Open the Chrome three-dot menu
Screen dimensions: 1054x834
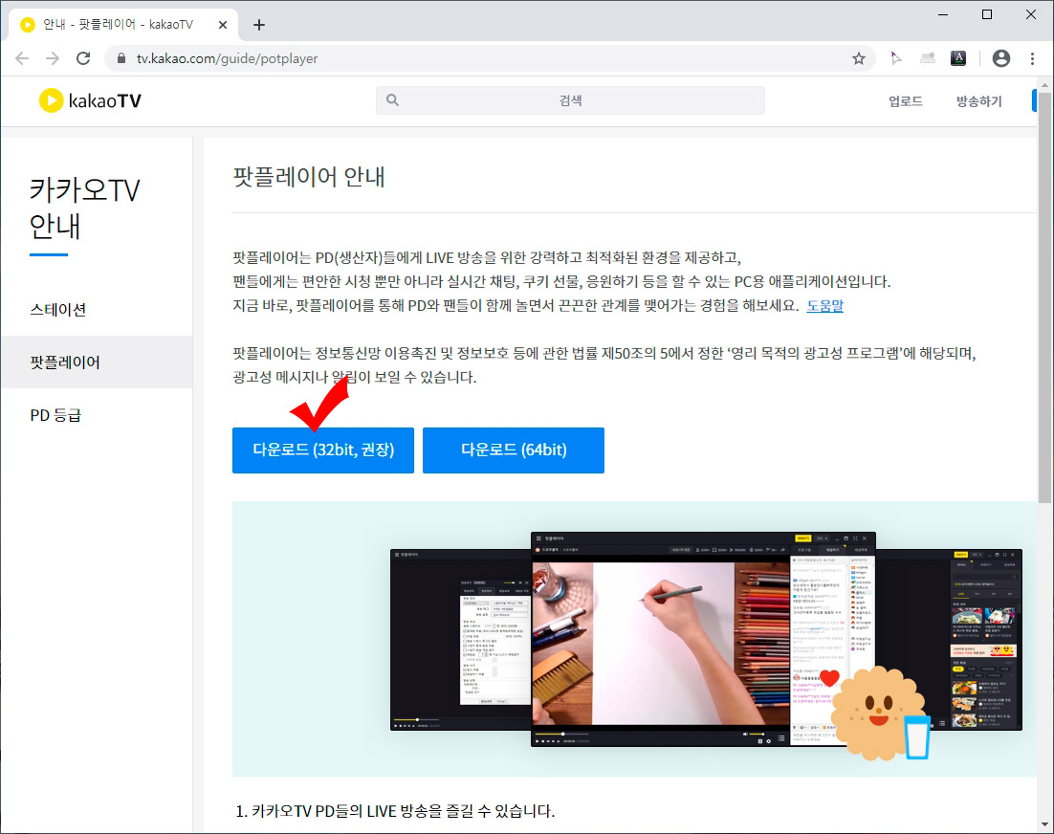pos(1032,58)
